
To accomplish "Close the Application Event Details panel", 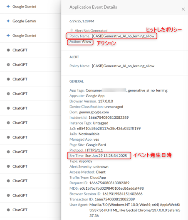I will coord(183,9).
